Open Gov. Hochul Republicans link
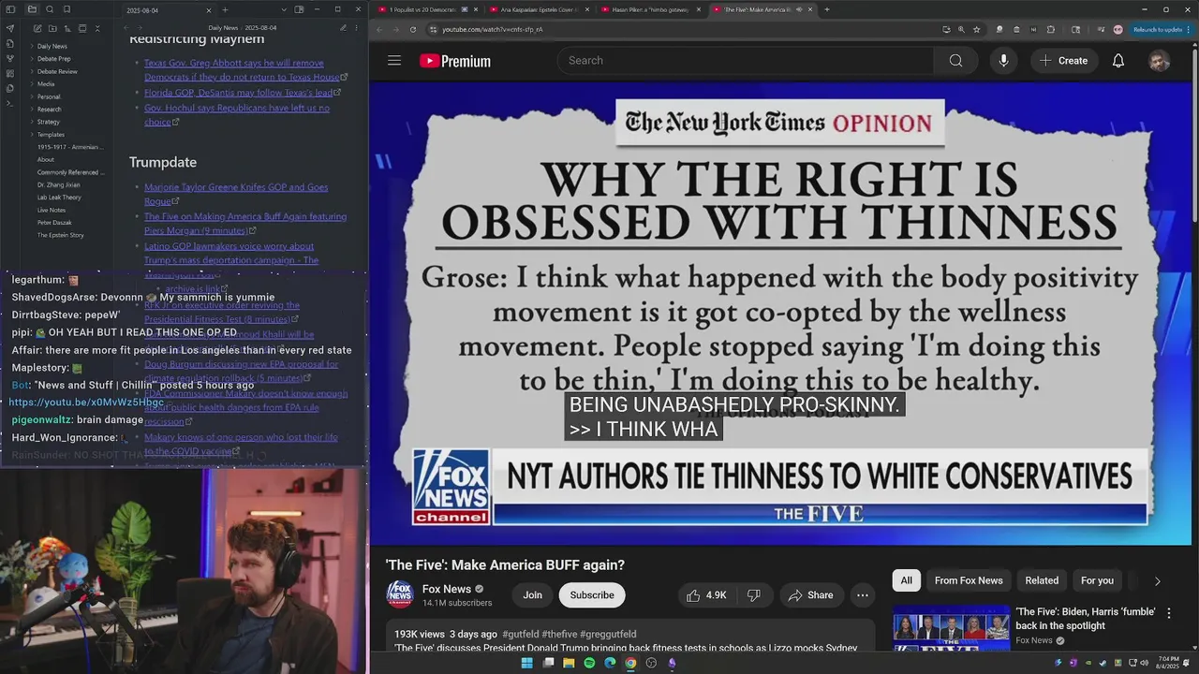Screen dimensions: 1199x674 pos(237,114)
